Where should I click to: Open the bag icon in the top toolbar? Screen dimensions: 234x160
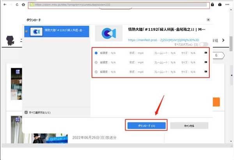220,4
